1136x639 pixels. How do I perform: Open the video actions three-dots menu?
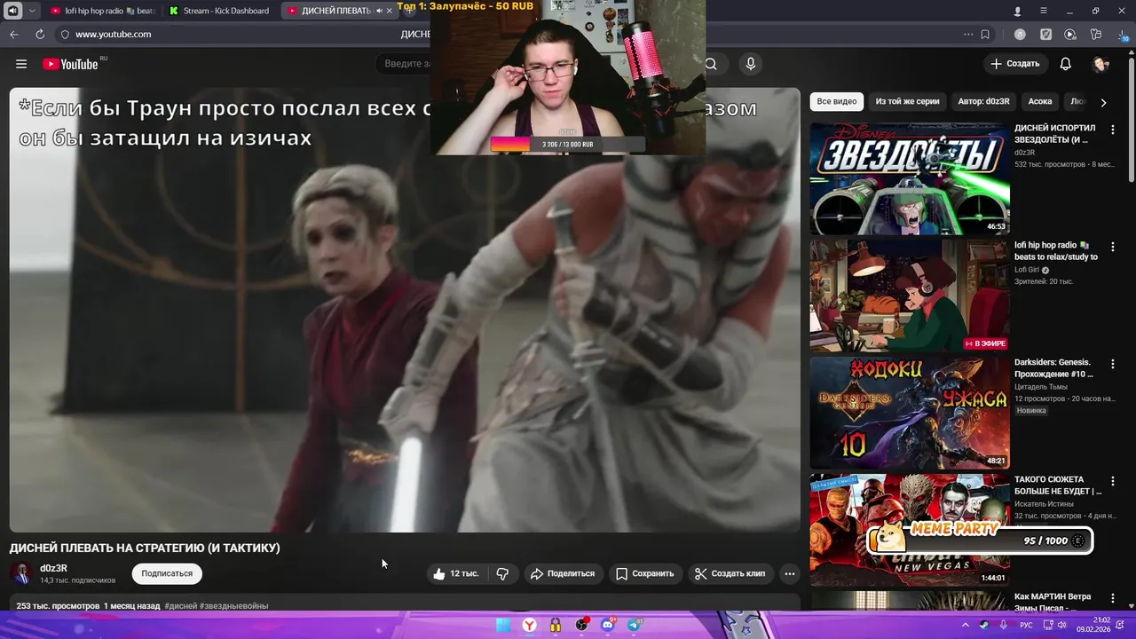coord(790,573)
